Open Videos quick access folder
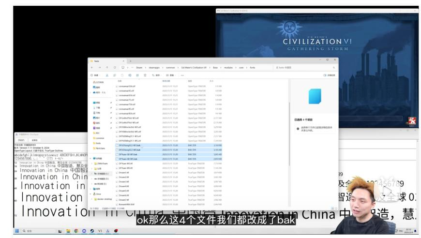 click(96, 128)
